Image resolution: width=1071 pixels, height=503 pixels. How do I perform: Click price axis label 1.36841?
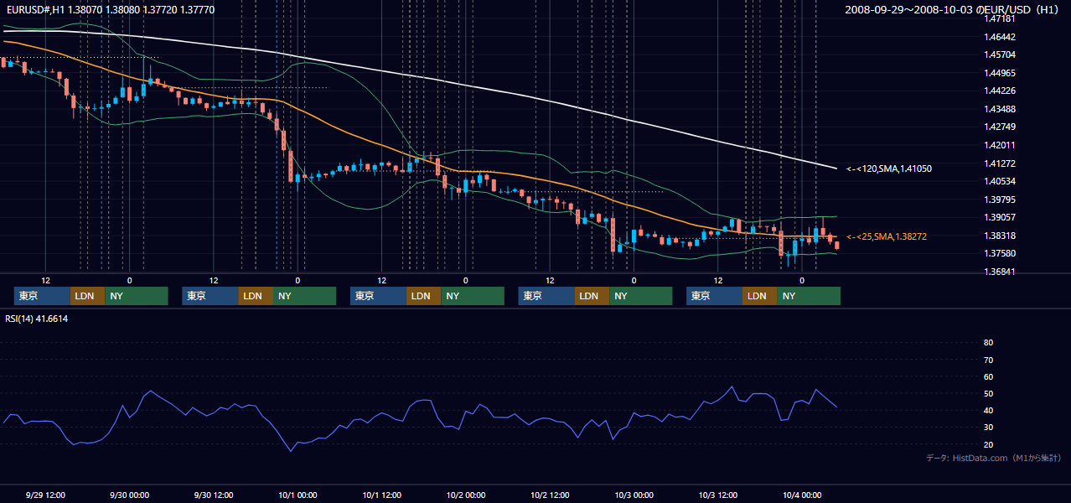point(1000,272)
